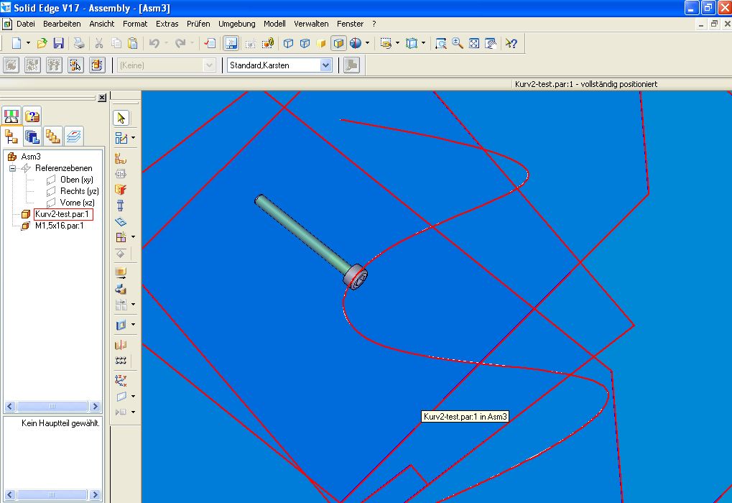The height and width of the screenshot is (503, 732).
Task: Toggle the EdgeBar display button
Action: 231,43
